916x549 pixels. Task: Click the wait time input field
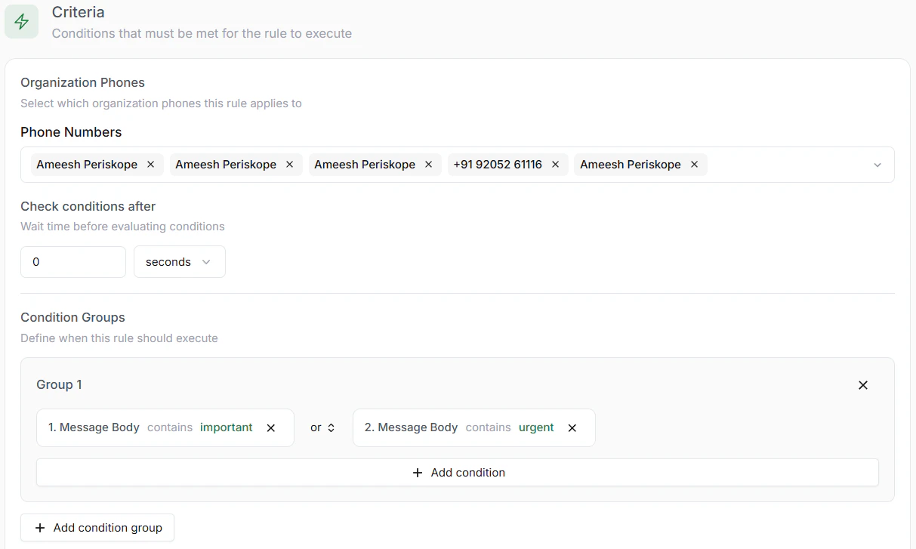tap(72, 261)
